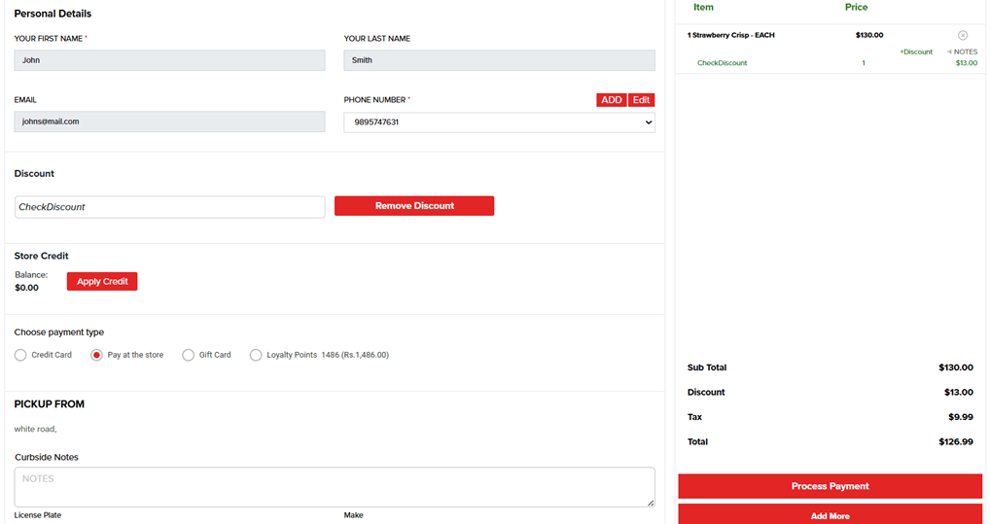
Task: Edit the selected phone number
Action: [x=642, y=100]
